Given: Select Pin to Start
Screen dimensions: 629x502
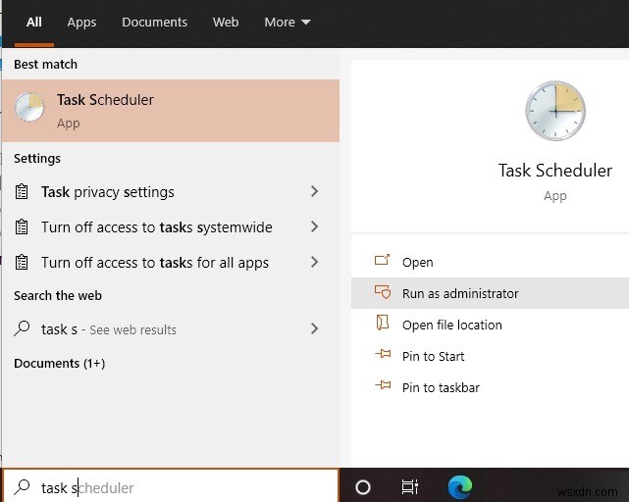Looking at the screenshot, I should coord(490,356).
